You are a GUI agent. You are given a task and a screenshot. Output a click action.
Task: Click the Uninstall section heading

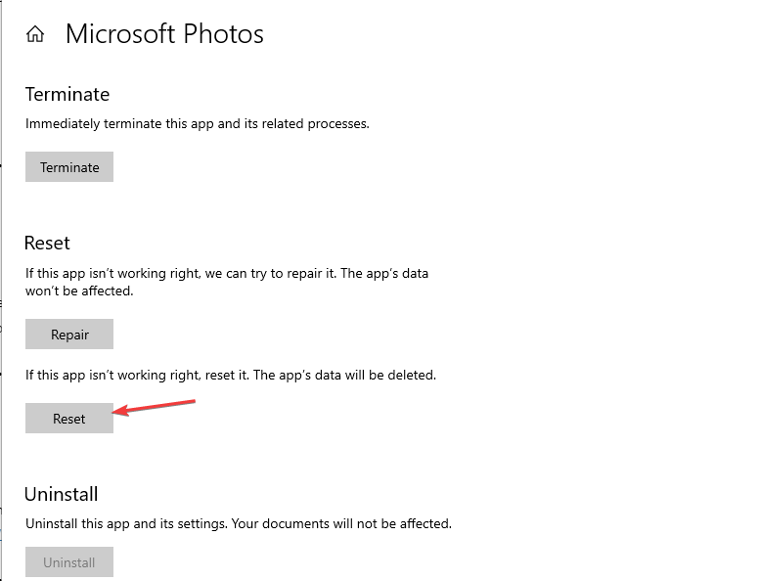pos(61,494)
